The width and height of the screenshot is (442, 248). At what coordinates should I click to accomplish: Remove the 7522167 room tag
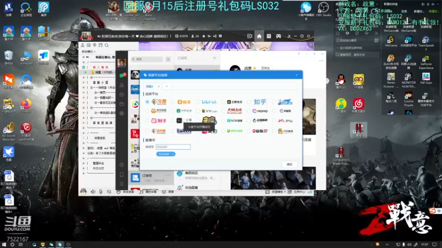(173, 154)
